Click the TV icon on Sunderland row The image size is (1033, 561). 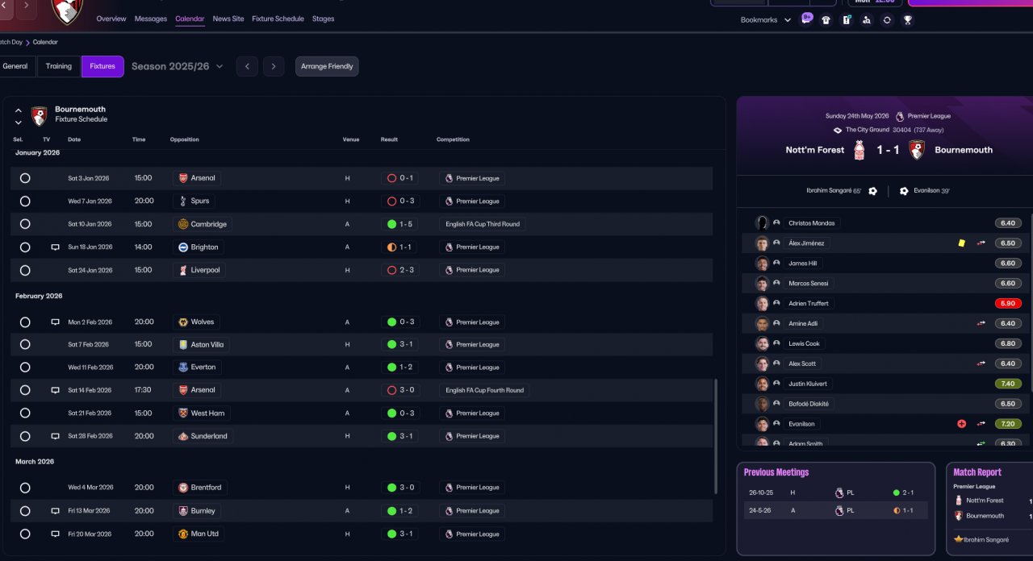pyautogui.click(x=56, y=436)
